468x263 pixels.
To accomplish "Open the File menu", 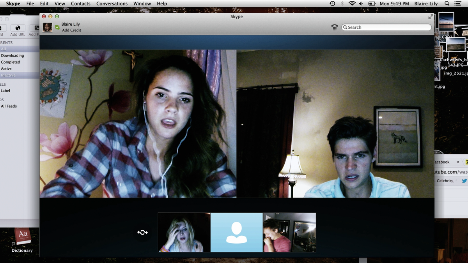I will [x=30, y=4].
